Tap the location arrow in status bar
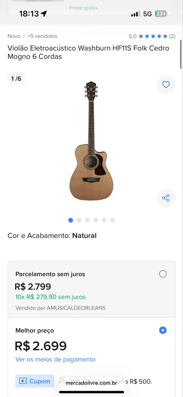The height and width of the screenshot is (397, 183). 44,14
